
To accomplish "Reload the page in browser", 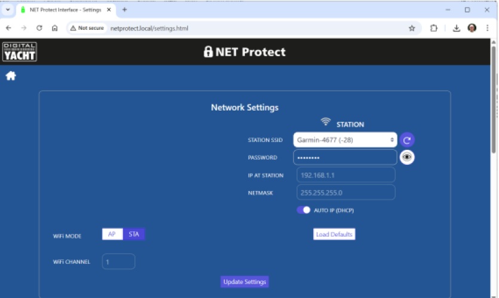I will (39, 28).
